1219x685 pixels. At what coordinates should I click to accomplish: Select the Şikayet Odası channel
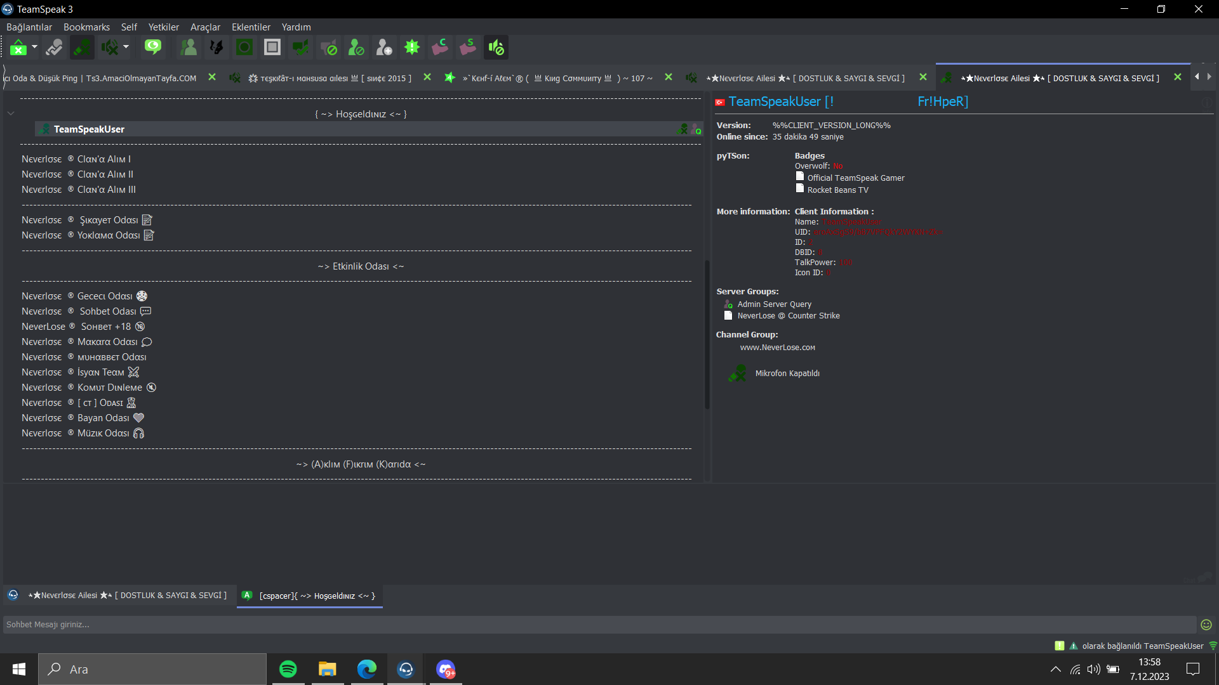(x=87, y=220)
